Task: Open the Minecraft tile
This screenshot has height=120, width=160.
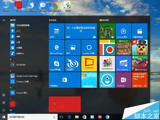Action: (123, 47)
